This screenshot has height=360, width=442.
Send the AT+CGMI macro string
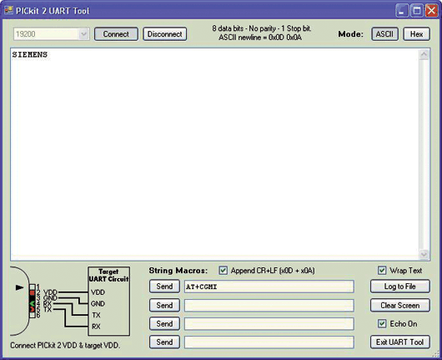[x=164, y=286]
